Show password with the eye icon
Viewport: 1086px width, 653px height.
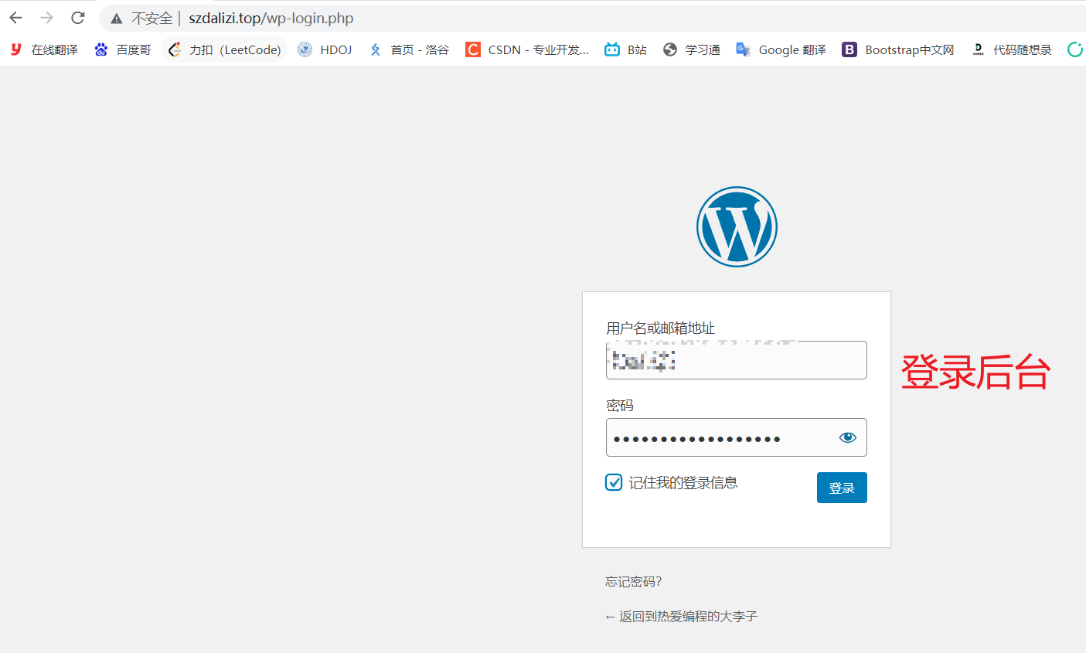point(848,437)
